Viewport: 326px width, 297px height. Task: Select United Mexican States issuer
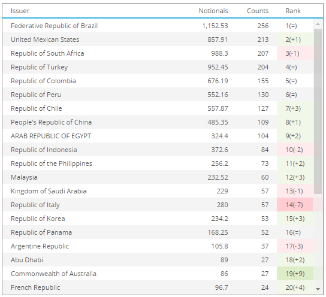[x=45, y=40]
